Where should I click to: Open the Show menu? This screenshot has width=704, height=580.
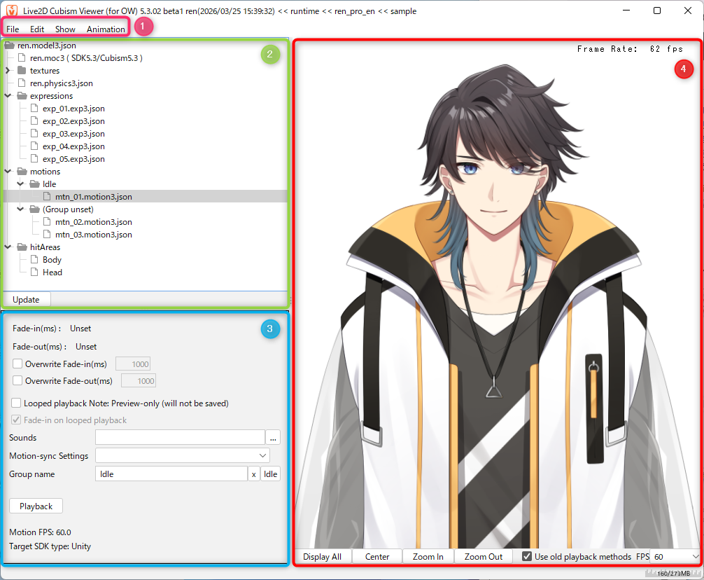pyautogui.click(x=65, y=29)
